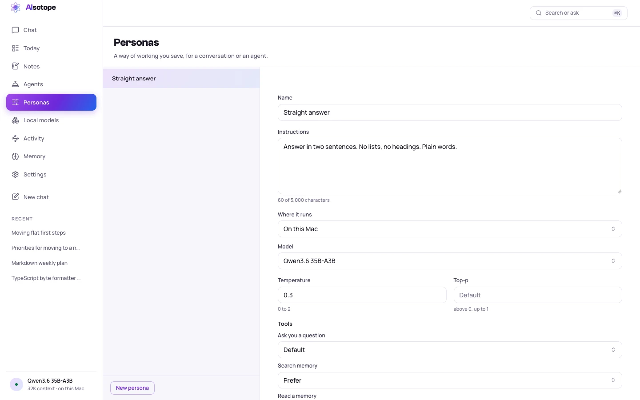Open the Local models page

coord(51,120)
